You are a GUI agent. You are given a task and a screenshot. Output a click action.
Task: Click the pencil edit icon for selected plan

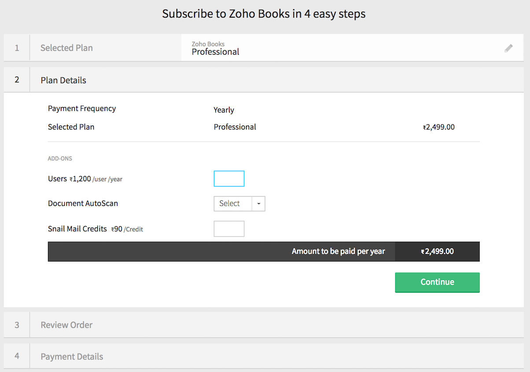coord(508,48)
